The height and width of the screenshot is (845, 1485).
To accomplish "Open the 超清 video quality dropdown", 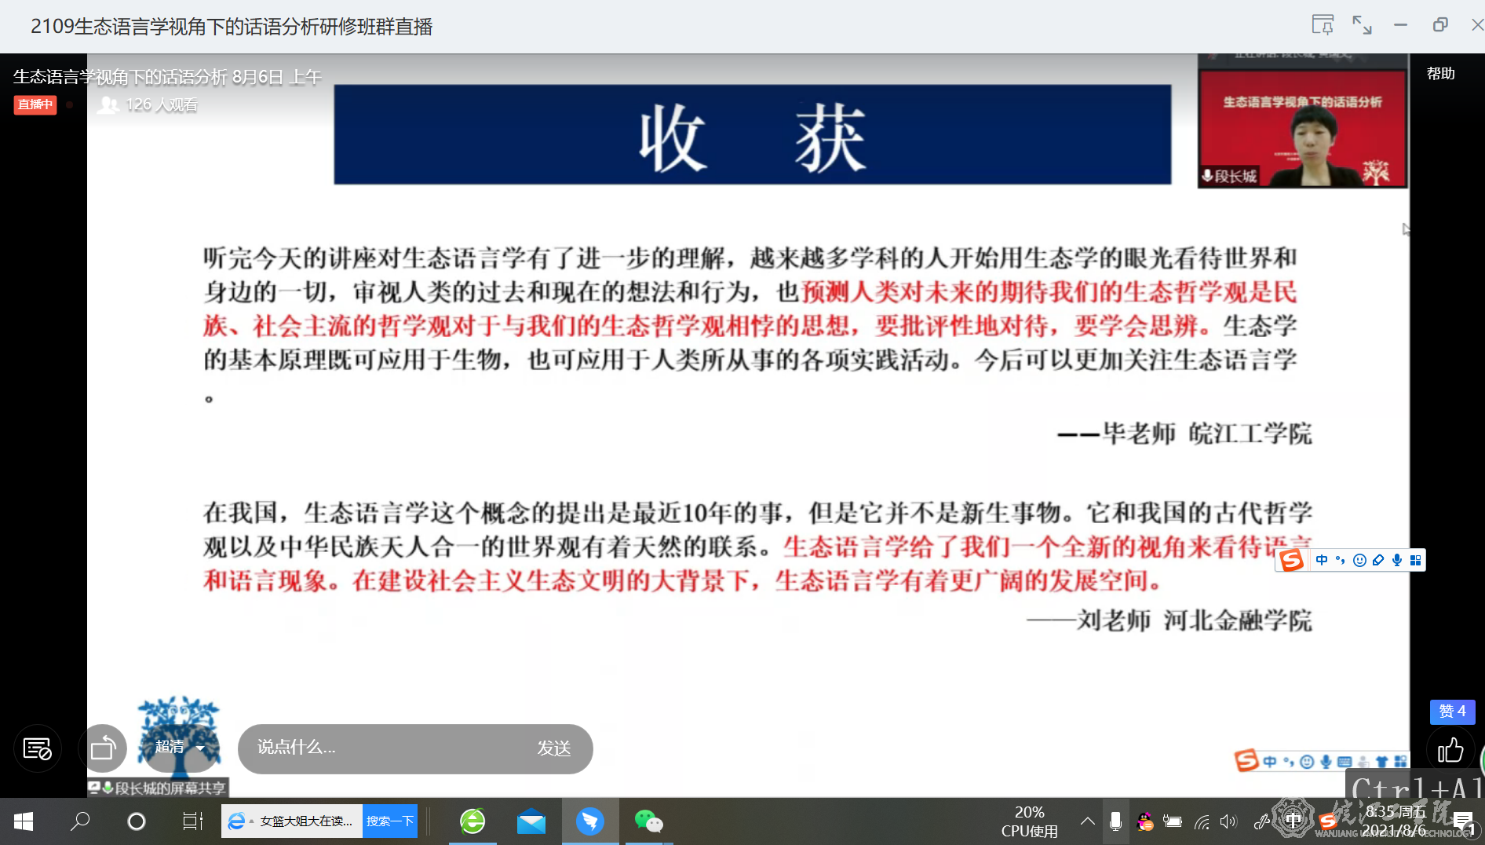I will click(180, 747).
